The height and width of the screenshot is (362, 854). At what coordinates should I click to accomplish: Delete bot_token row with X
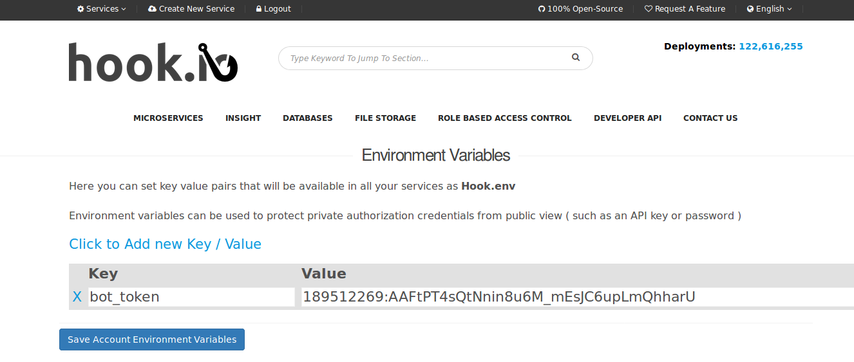pos(77,297)
